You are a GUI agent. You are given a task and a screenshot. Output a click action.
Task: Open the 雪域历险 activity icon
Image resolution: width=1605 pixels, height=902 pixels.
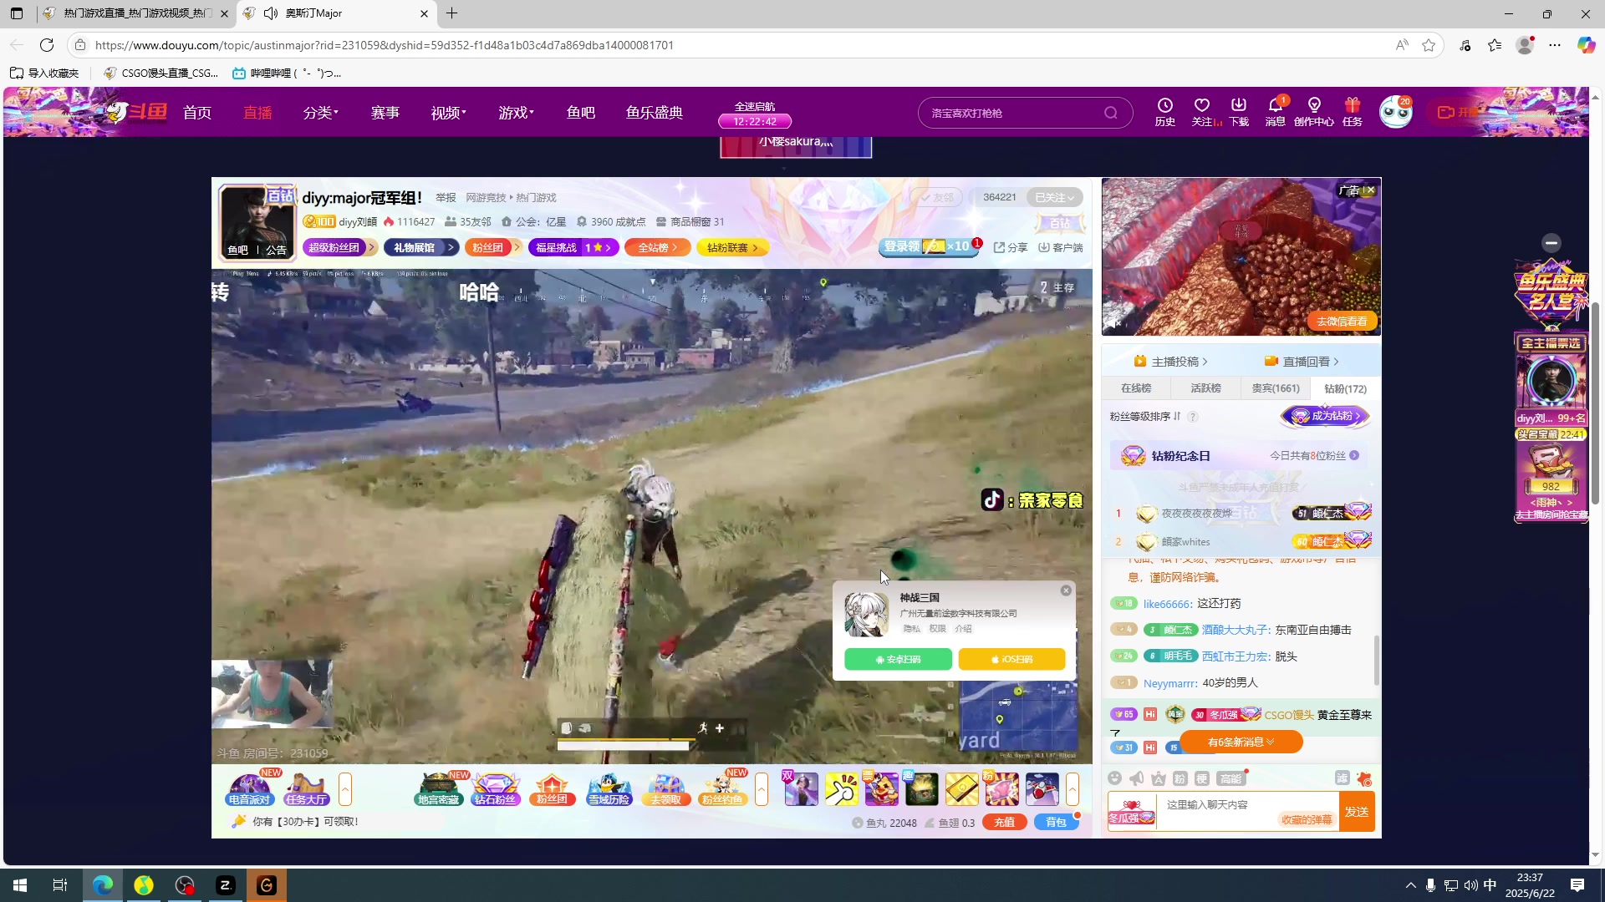coord(609,789)
